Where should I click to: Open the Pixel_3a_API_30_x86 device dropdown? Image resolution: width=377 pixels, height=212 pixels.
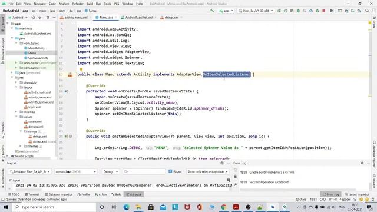(x=256, y=11)
